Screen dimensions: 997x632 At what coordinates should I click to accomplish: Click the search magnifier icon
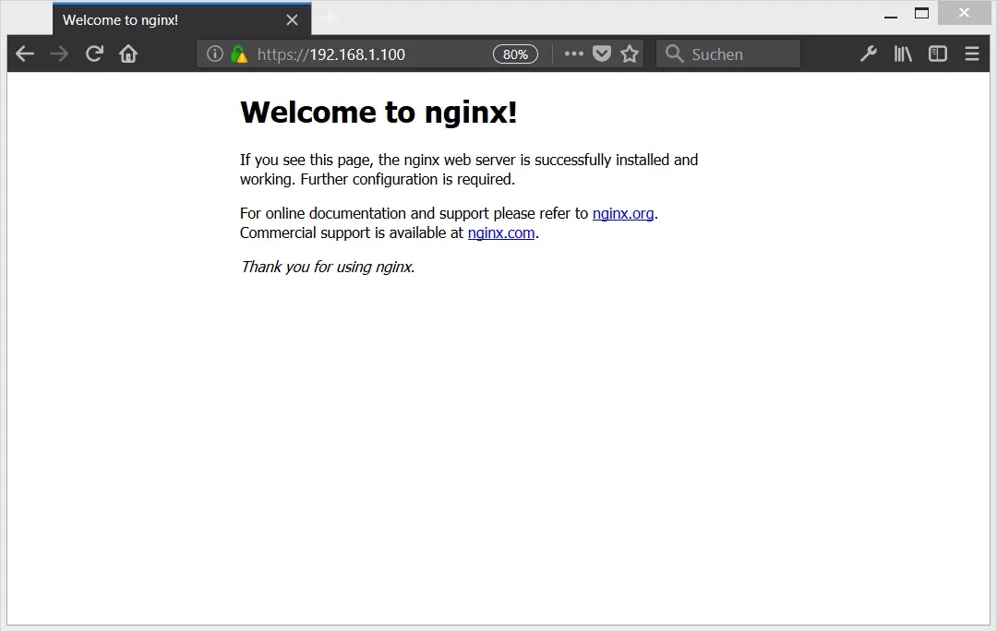click(x=674, y=54)
